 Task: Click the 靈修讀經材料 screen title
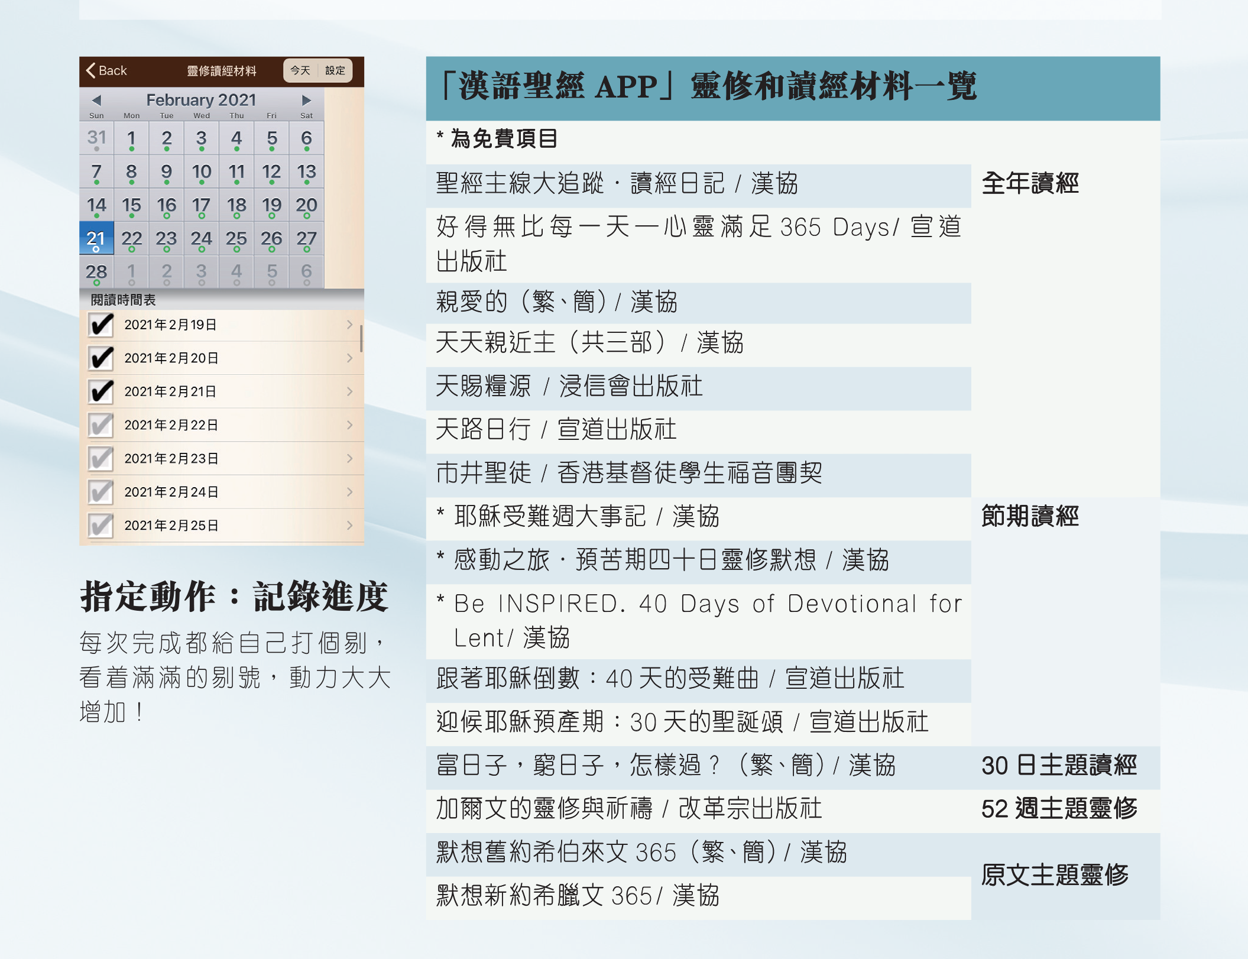click(x=222, y=71)
